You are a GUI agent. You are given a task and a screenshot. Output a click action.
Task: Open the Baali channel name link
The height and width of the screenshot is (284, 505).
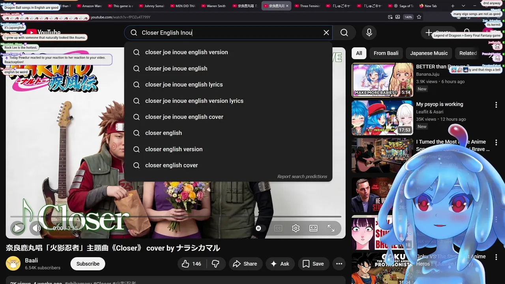pyautogui.click(x=32, y=260)
